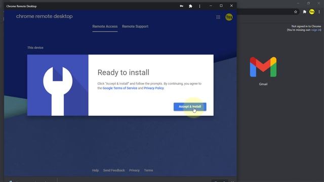Open extensions puzzle icon in background Chrome toolbar
Image resolution: width=324 pixels, height=182 pixels.
point(304,12)
